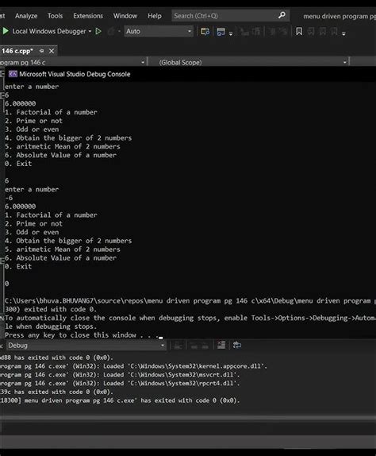Click the '300) exited with code 0.' line
Viewport: 376px width, 456px height.
click(51, 309)
